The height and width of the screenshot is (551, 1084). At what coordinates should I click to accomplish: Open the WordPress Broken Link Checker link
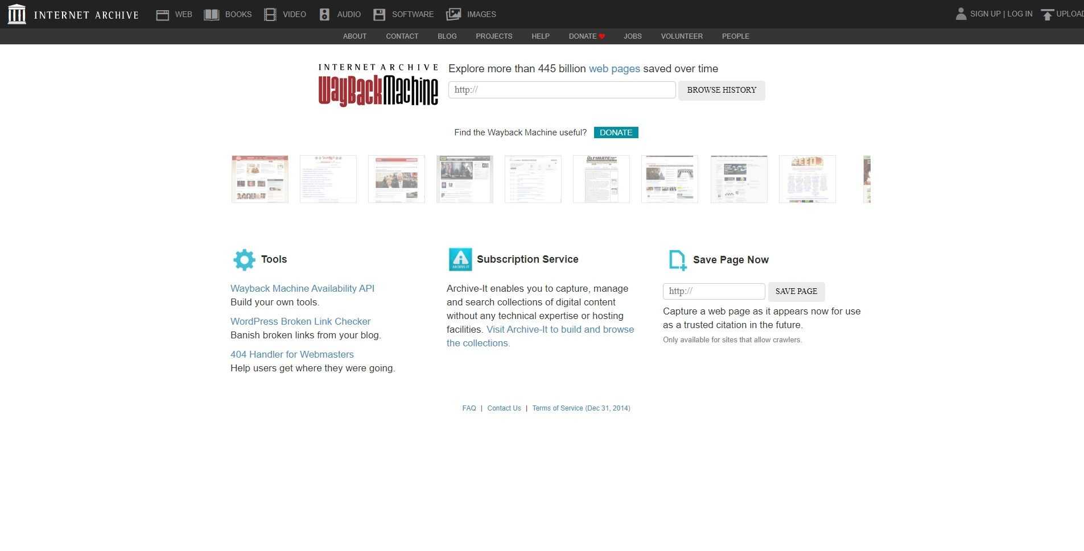pos(300,321)
